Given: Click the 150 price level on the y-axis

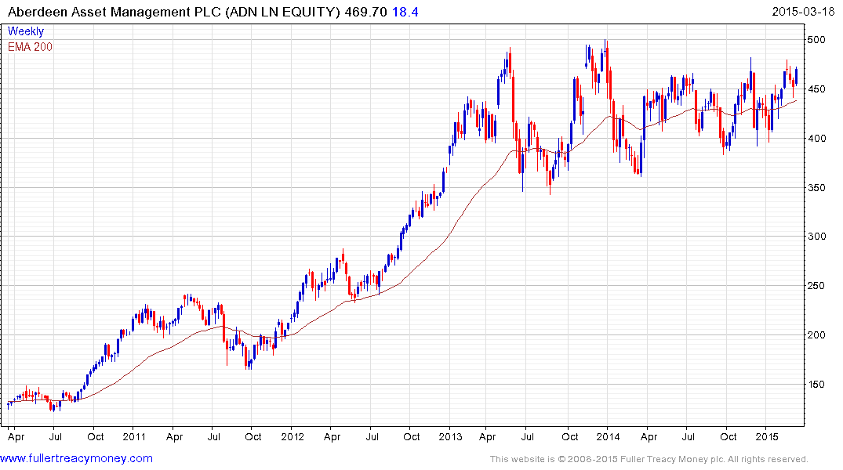Looking at the screenshot, I should [x=819, y=385].
